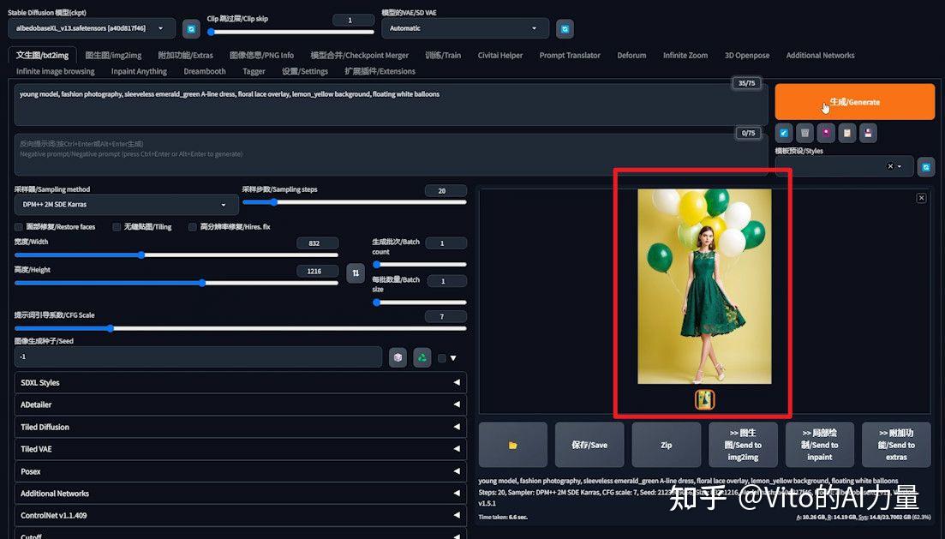Close the generated image preview
The image size is (945, 539).
[921, 198]
